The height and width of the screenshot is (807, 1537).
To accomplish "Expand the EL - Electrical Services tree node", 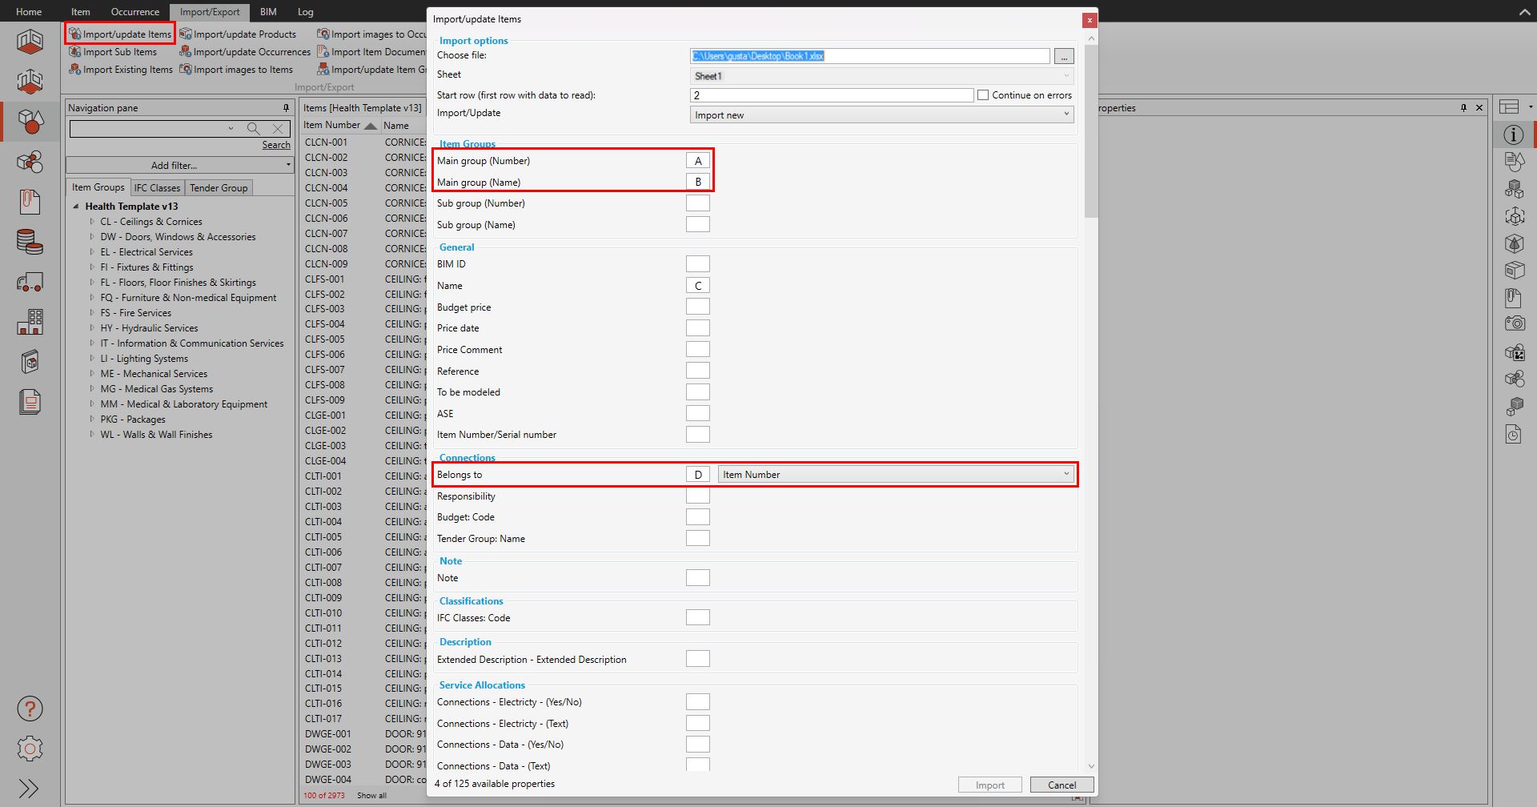I will coord(92,252).
